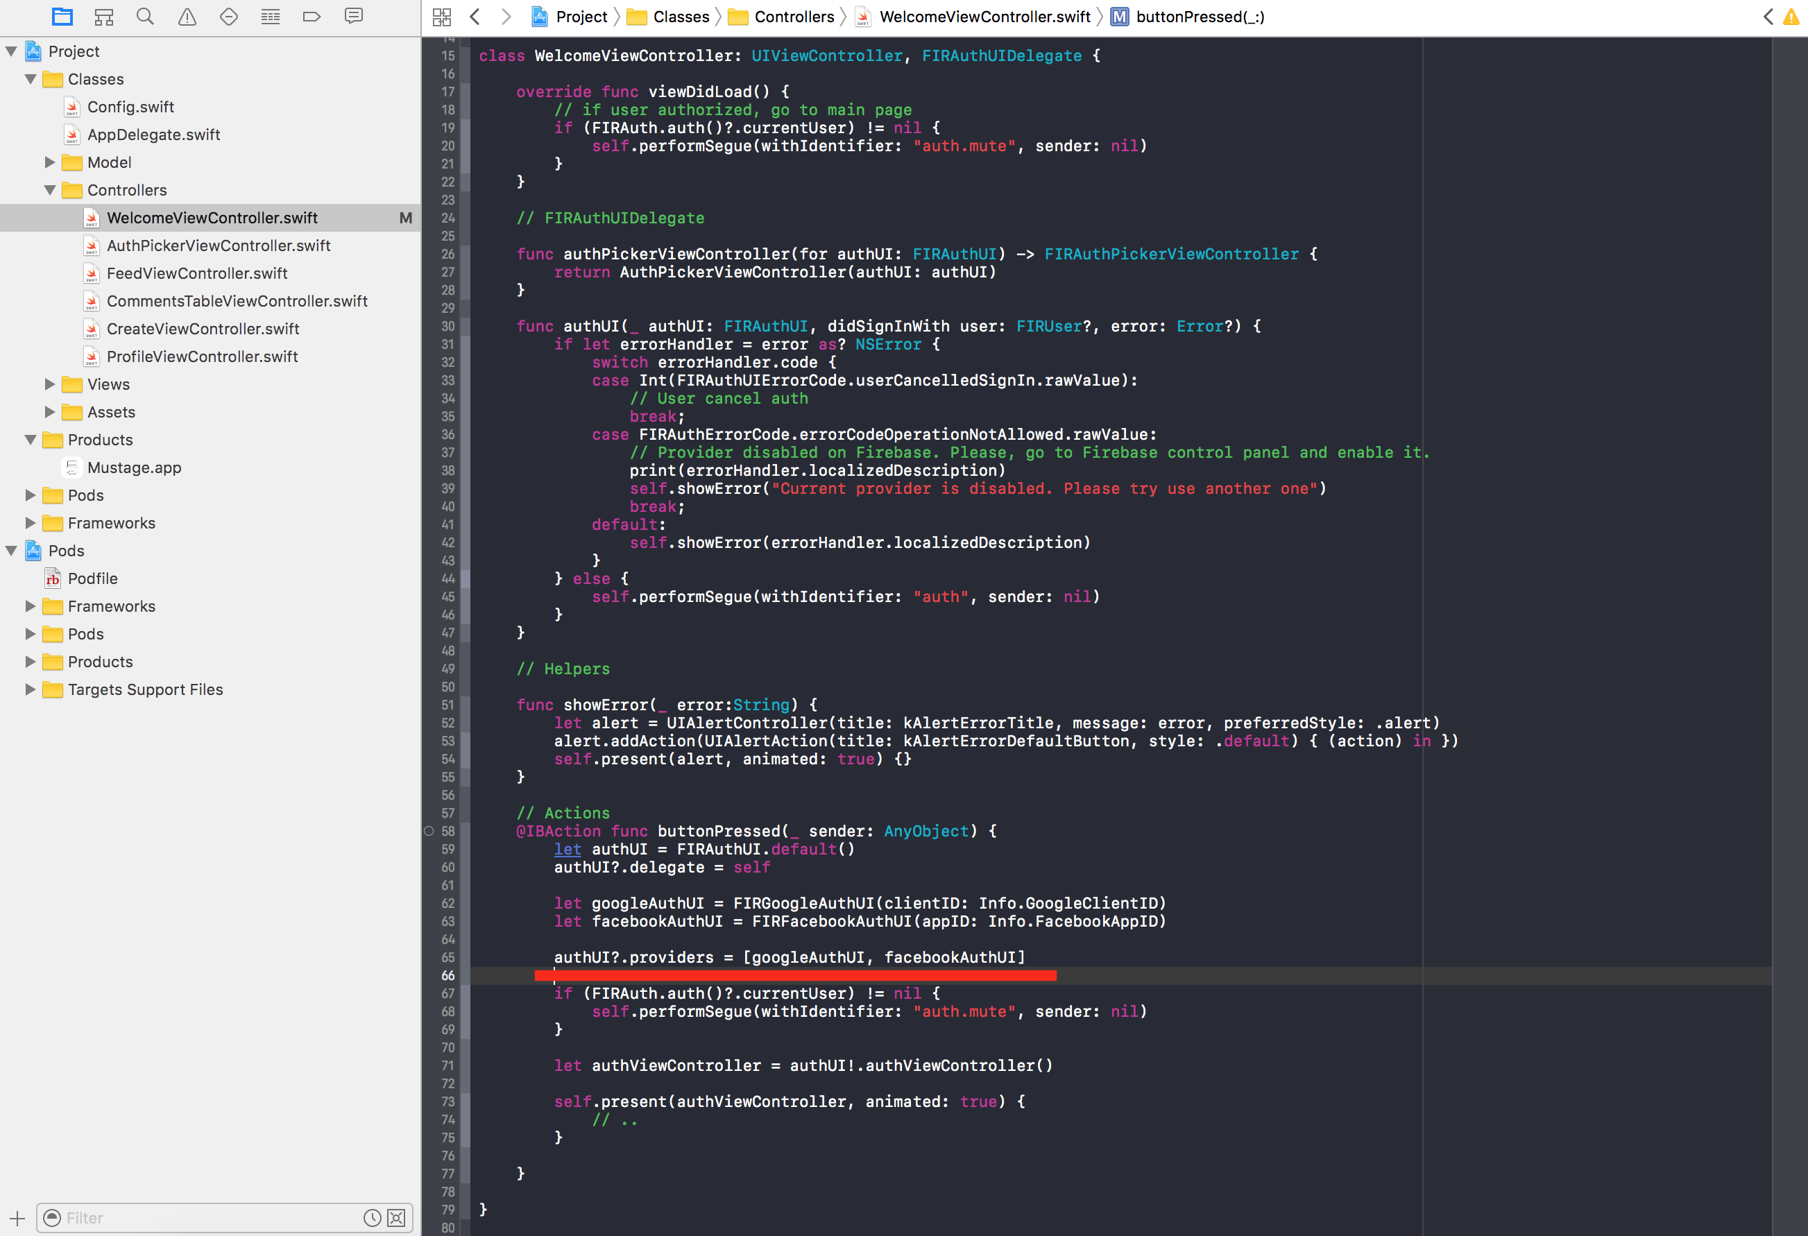This screenshot has width=1808, height=1236.
Task: Collapse the top Project root
Action: point(12,51)
